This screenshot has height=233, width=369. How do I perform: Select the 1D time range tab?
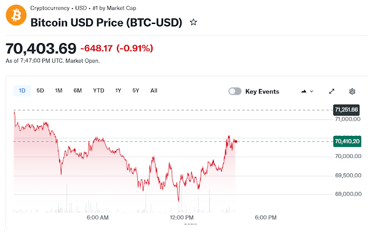[22, 91]
